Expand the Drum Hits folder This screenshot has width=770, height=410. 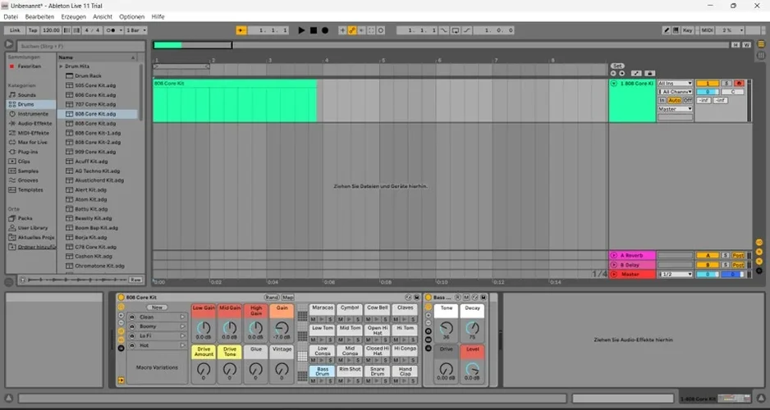(62, 66)
